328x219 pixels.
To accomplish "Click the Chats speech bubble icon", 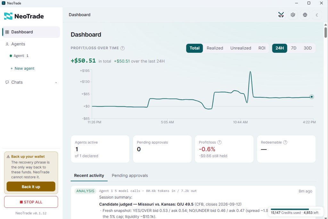I will (7, 82).
